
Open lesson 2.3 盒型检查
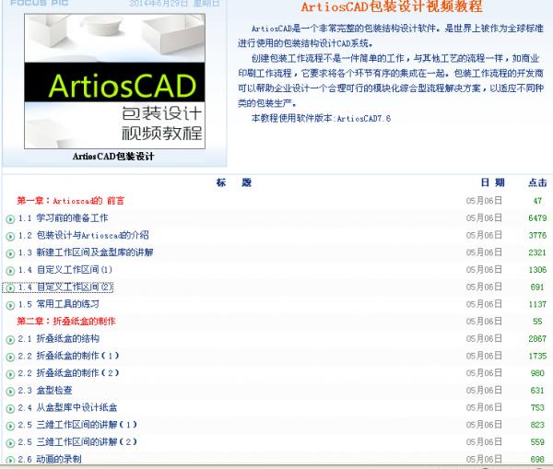point(45,391)
